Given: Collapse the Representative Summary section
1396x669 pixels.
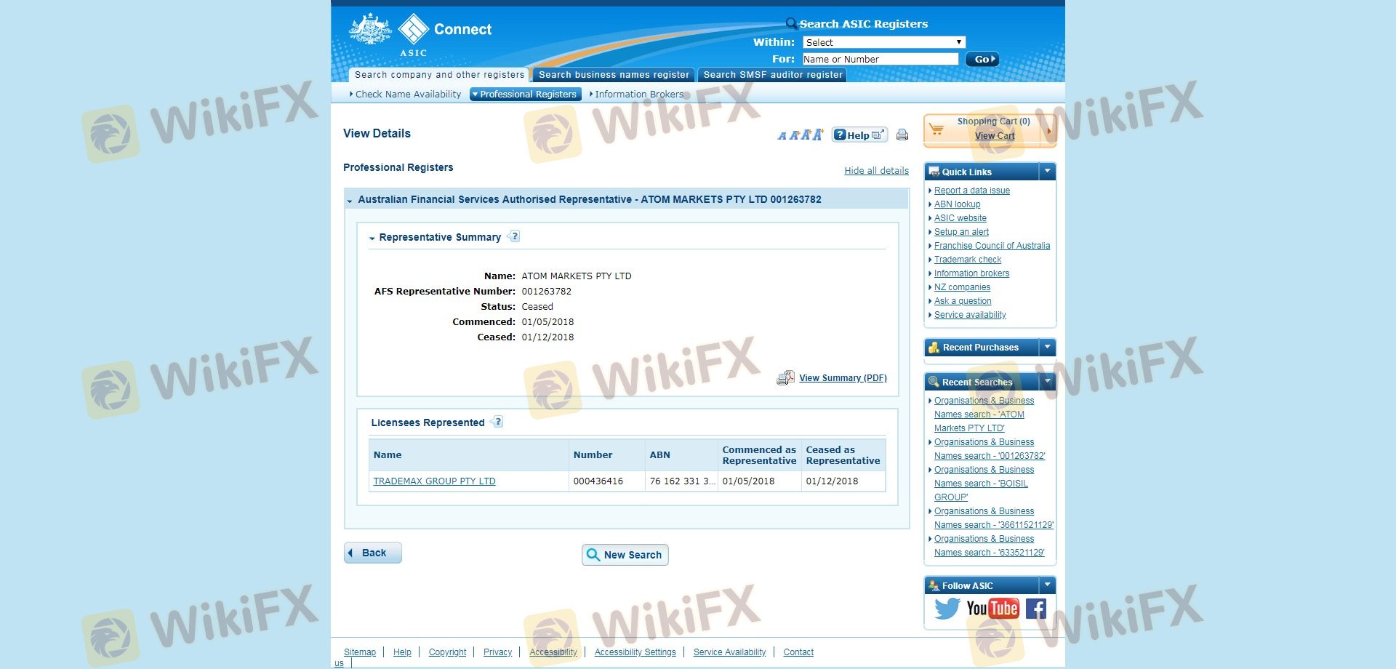Looking at the screenshot, I should [372, 238].
